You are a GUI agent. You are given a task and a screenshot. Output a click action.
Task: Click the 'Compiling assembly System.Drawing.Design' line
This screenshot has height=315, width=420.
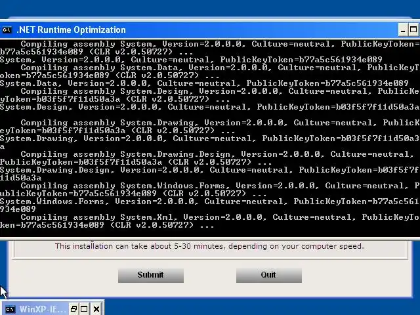[217, 154]
